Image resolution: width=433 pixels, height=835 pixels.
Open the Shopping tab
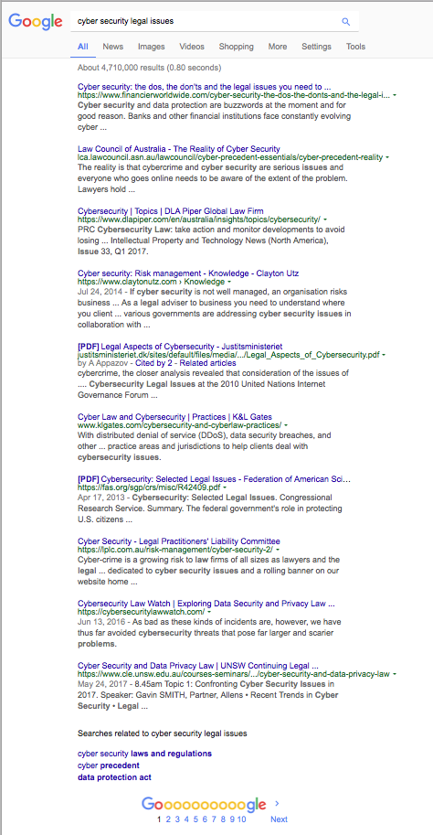(237, 47)
